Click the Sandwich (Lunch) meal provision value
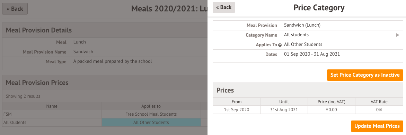Screen dimensions: 406x135 [x=302, y=25]
